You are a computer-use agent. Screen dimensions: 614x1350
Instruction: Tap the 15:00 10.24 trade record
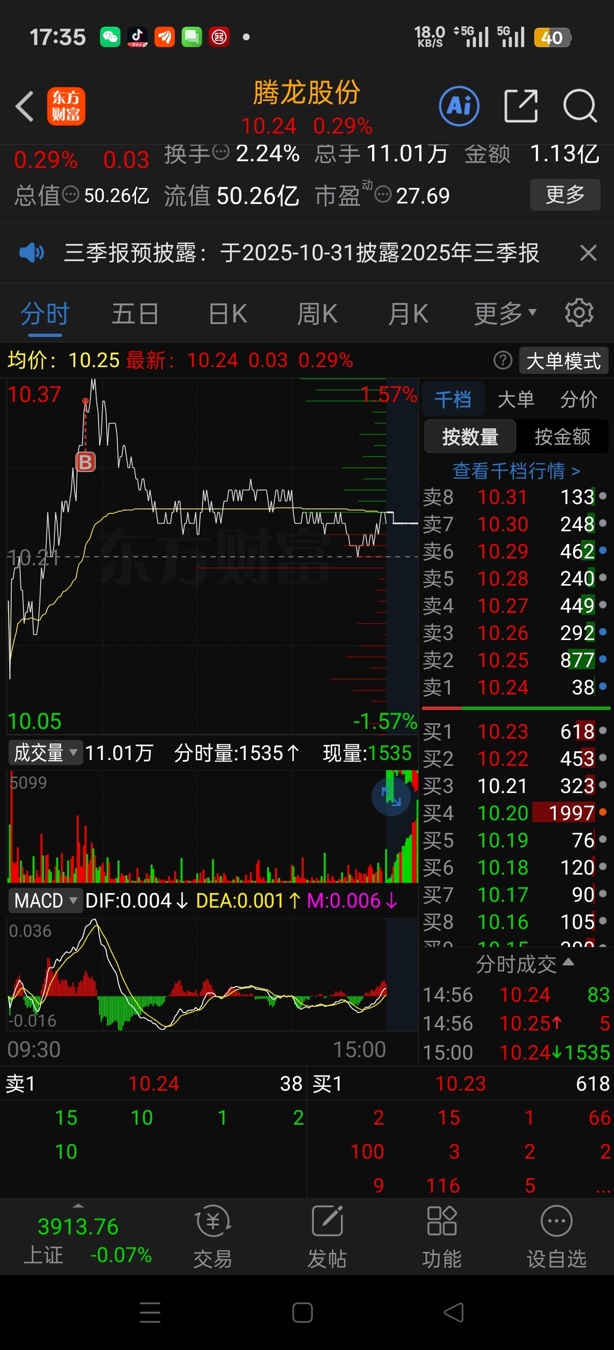pos(516,1051)
